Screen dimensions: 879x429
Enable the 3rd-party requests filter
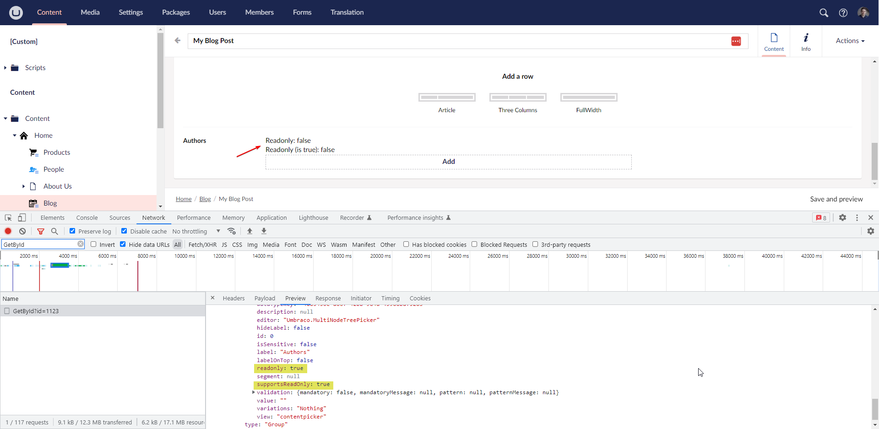536,244
